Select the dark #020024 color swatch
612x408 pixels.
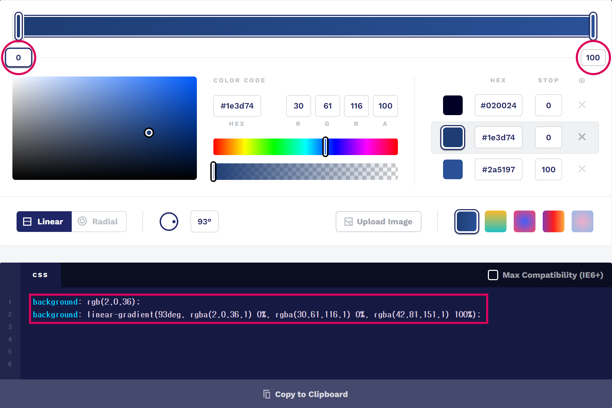(453, 105)
